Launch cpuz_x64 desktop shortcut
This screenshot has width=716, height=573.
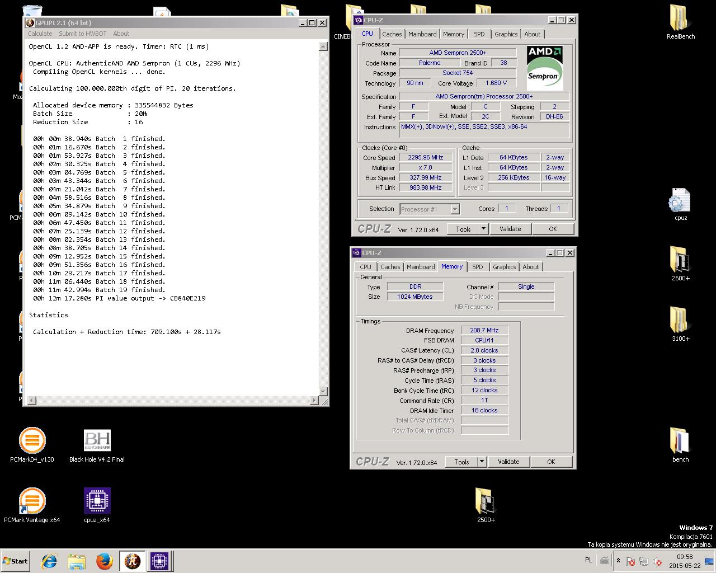pos(97,505)
